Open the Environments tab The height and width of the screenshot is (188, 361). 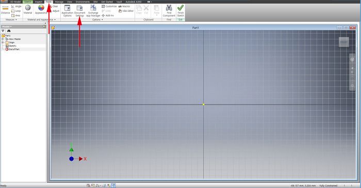pos(83,2)
